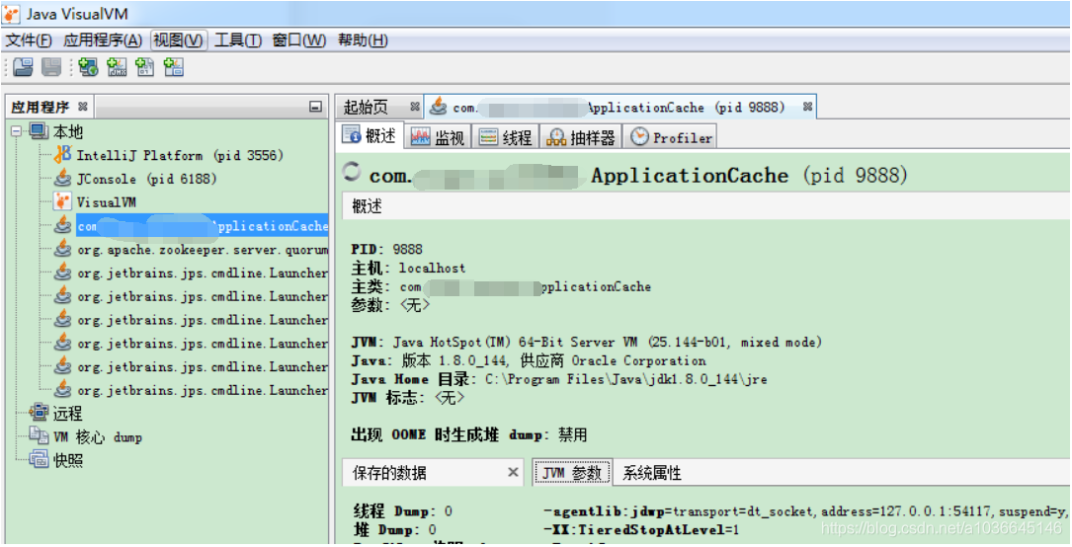
Task: Select the 快照 node in tree
Action: [x=68, y=461]
